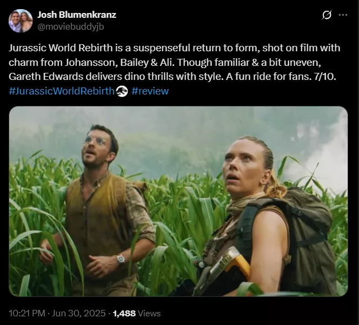The image size is (359, 325).
Task: Open the #JurassicWorldRebirth hashtag
Action: (x=62, y=91)
